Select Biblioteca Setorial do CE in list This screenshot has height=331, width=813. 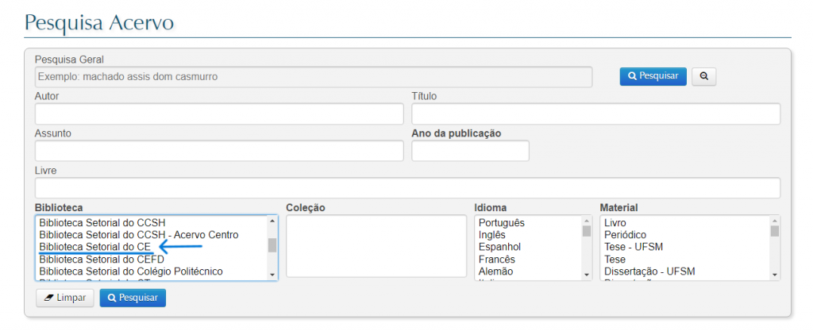tap(94, 247)
